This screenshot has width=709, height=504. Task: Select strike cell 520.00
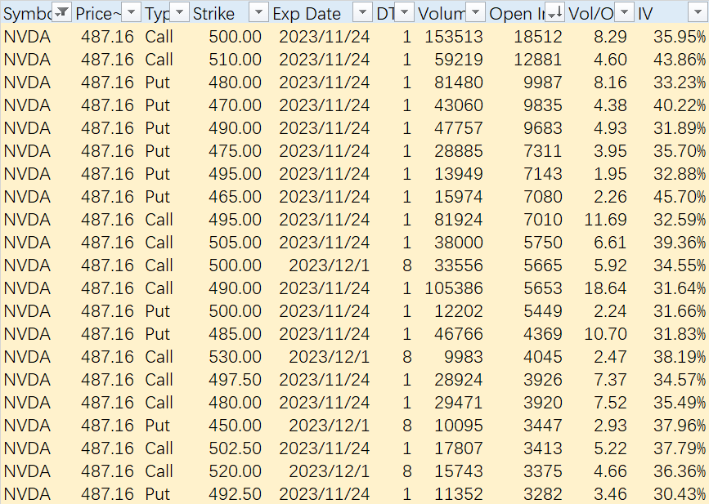(x=235, y=471)
